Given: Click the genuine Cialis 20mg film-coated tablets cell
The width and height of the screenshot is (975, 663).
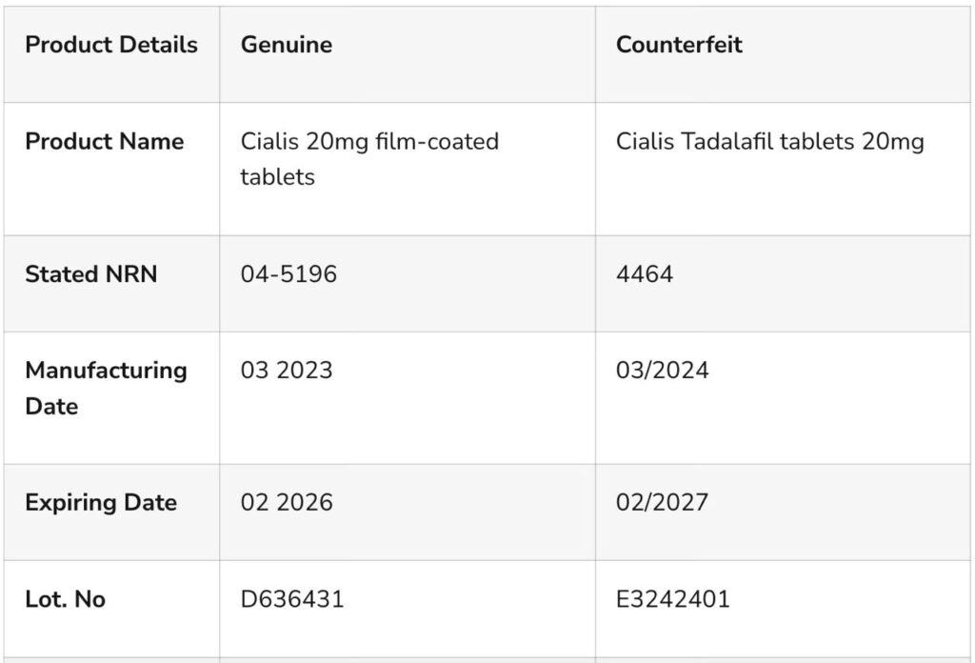Looking at the screenshot, I should (368, 159).
